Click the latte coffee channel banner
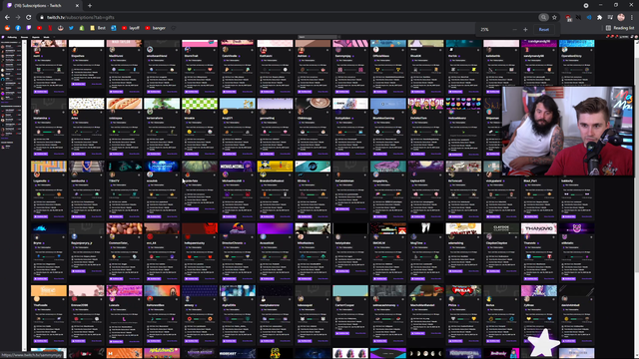Image resolution: width=639 pixels, height=359 pixels. (313, 104)
